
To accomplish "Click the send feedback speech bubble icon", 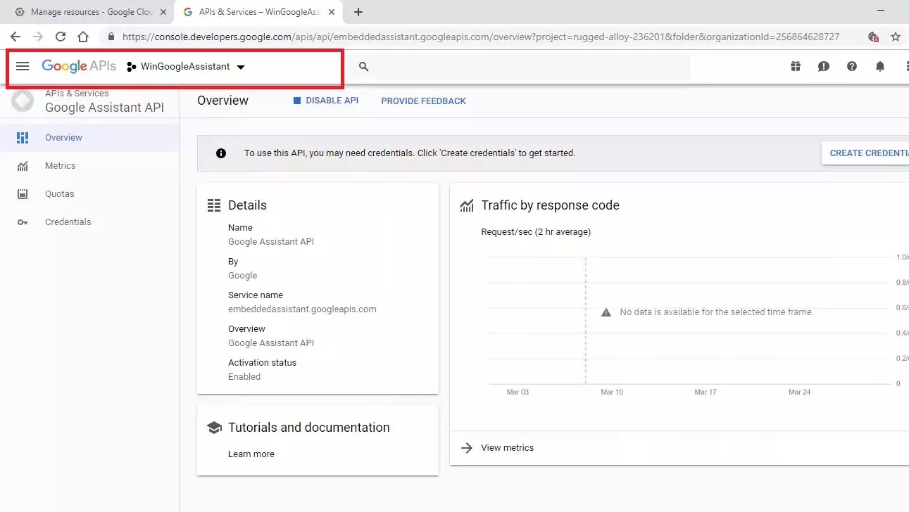I will [x=824, y=66].
